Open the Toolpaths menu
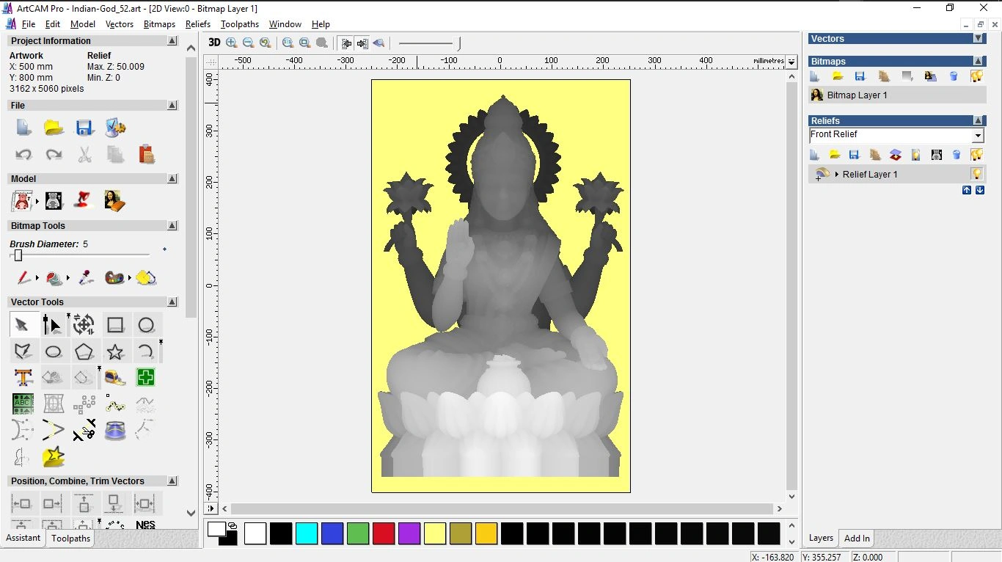 click(x=239, y=24)
